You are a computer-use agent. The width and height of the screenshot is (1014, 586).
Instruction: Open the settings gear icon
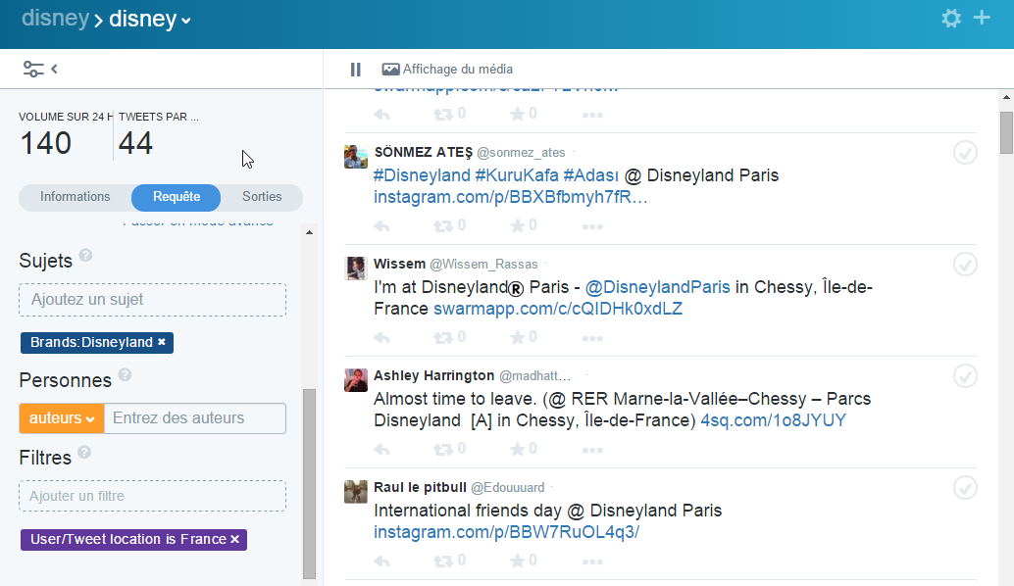[x=950, y=18]
